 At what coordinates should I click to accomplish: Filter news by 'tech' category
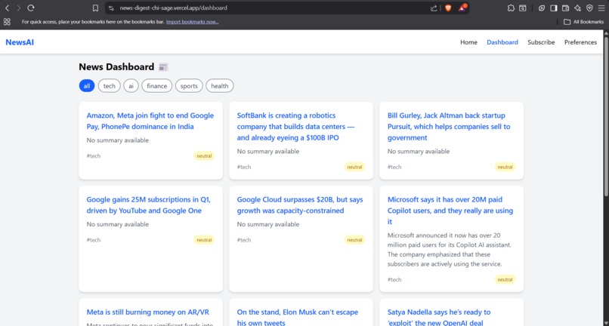click(109, 86)
